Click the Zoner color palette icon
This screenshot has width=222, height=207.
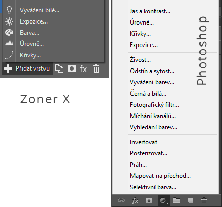pyautogui.click(x=9, y=33)
